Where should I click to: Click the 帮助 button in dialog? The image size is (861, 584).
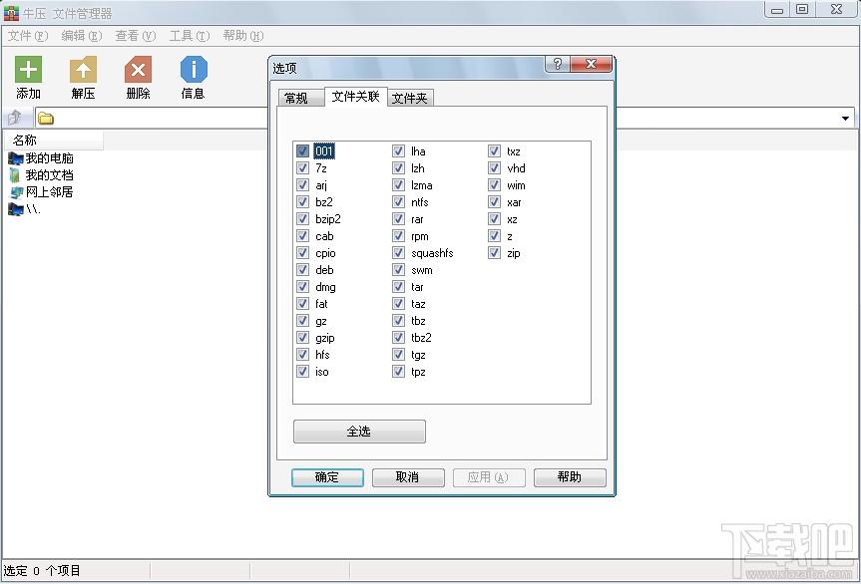pyautogui.click(x=570, y=477)
